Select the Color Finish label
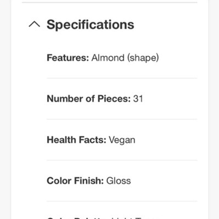This screenshot has height=219, width=219. [75, 181]
